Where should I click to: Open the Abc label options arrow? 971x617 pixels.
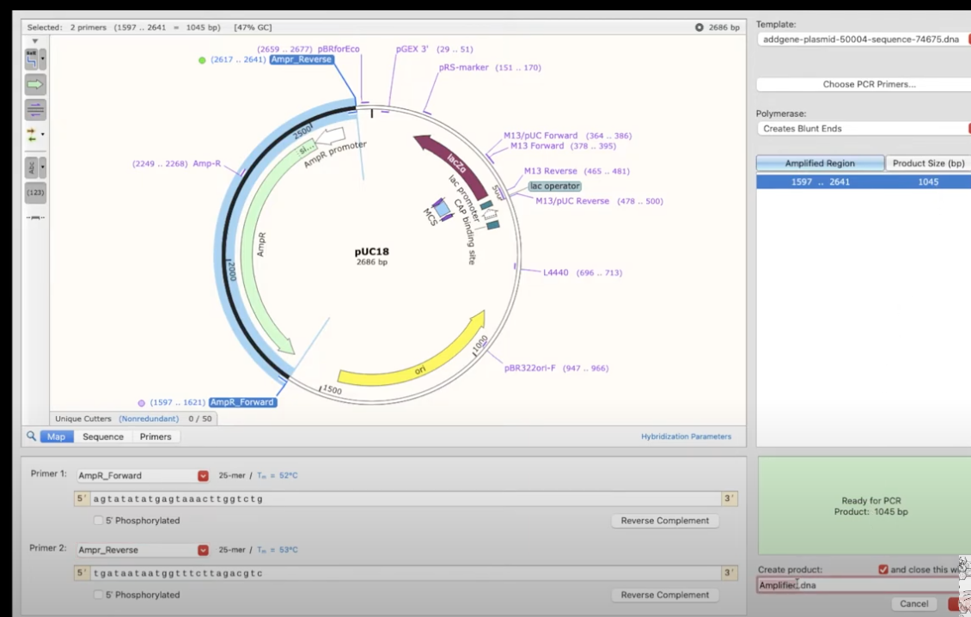click(43, 168)
